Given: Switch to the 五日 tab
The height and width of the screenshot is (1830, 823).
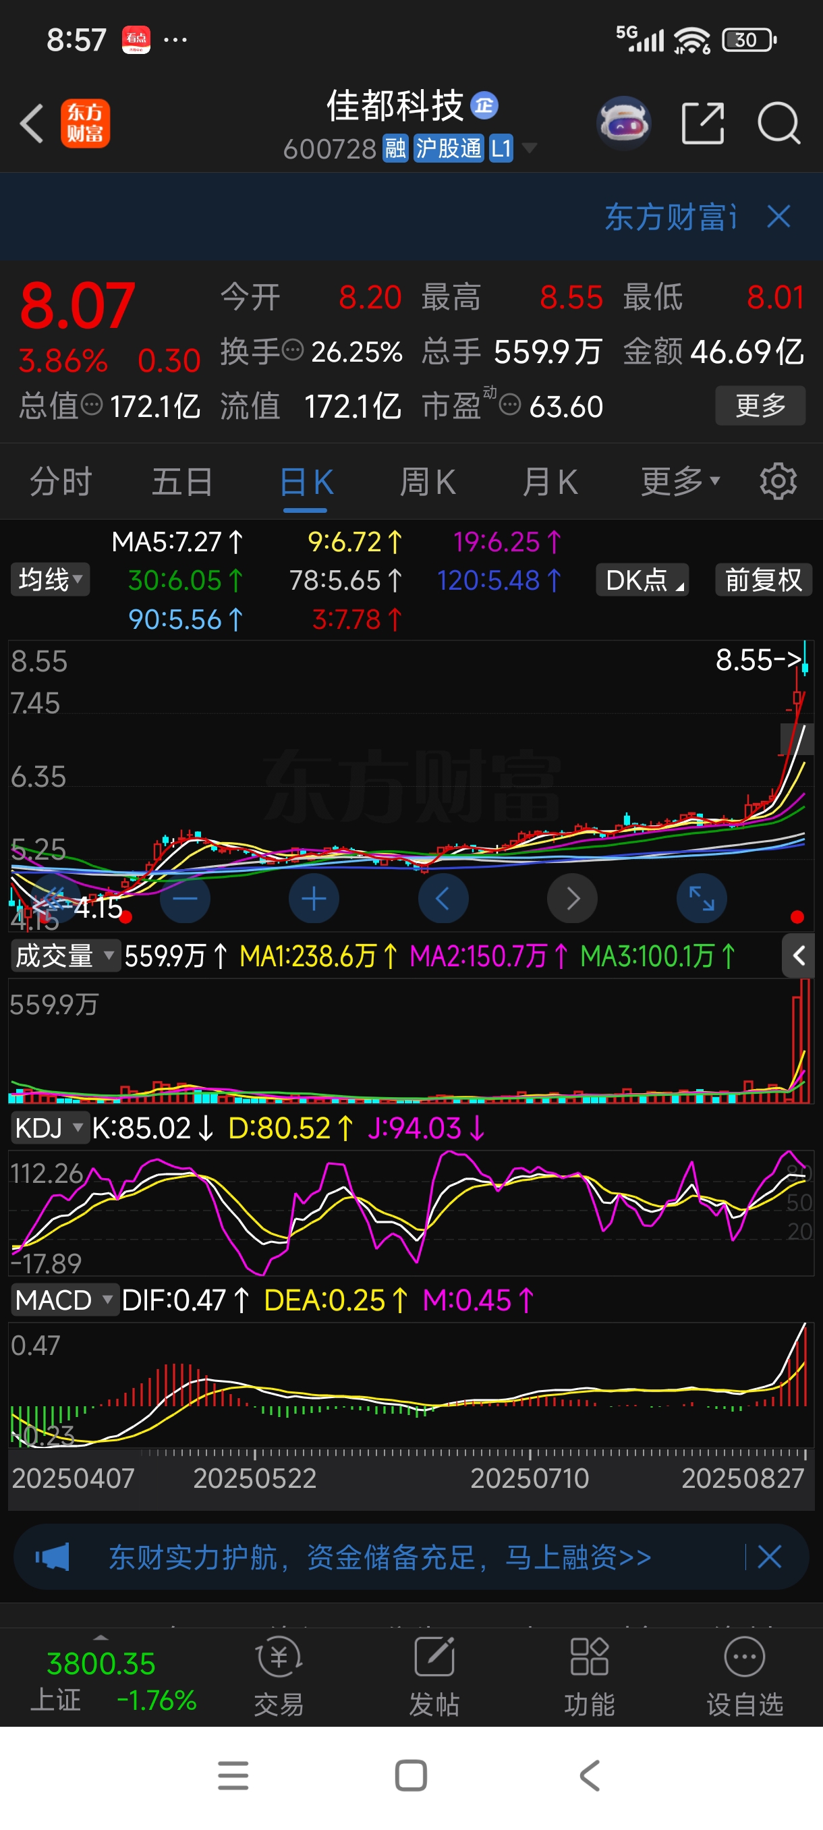Looking at the screenshot, I should click(x=183, y=482).
